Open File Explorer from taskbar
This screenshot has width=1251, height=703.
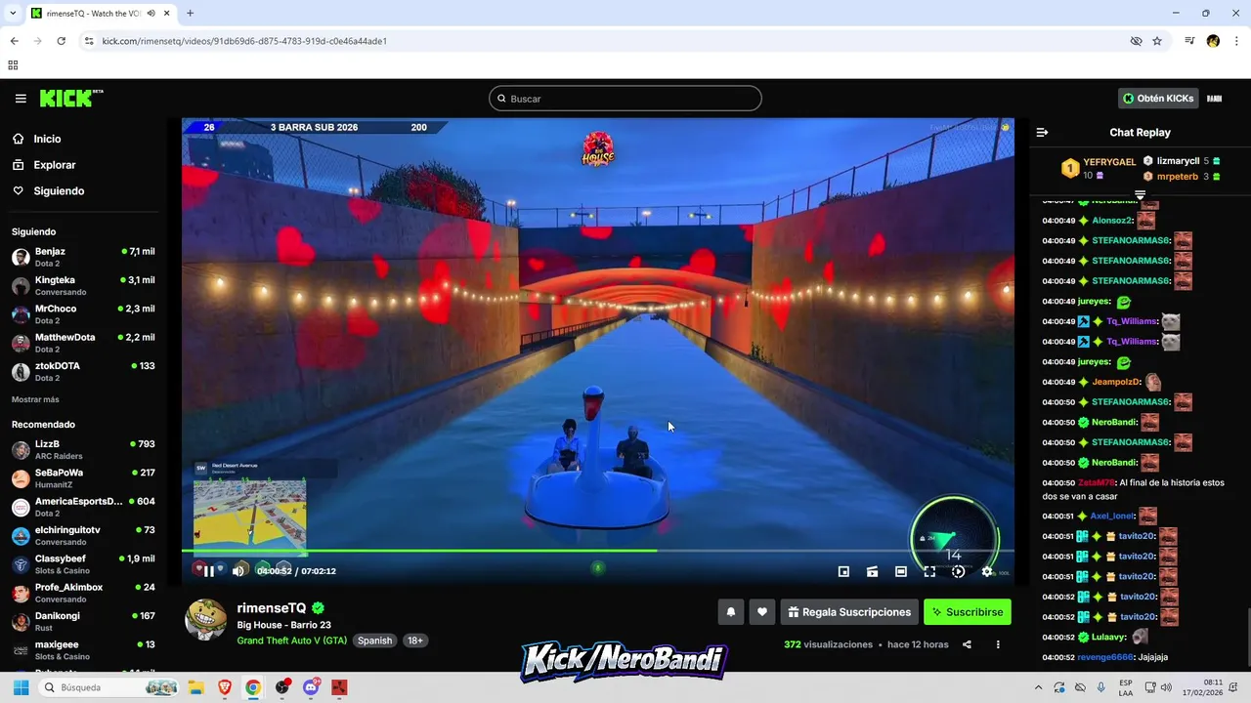tap(194, 687)
